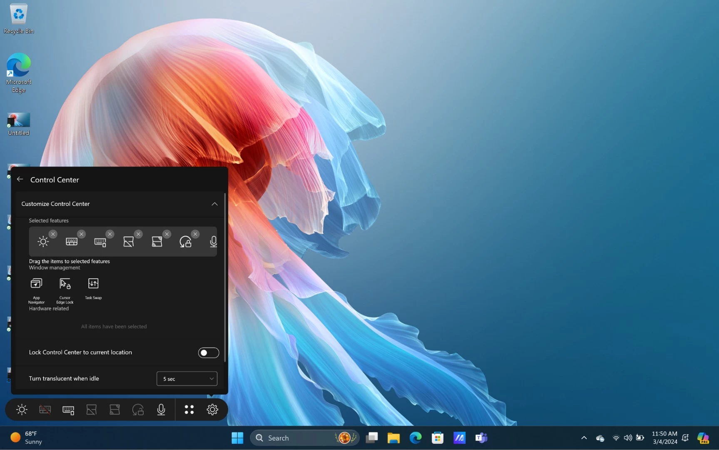
Task: Show hidden icons in the system tray
Action: click(584, 438)
